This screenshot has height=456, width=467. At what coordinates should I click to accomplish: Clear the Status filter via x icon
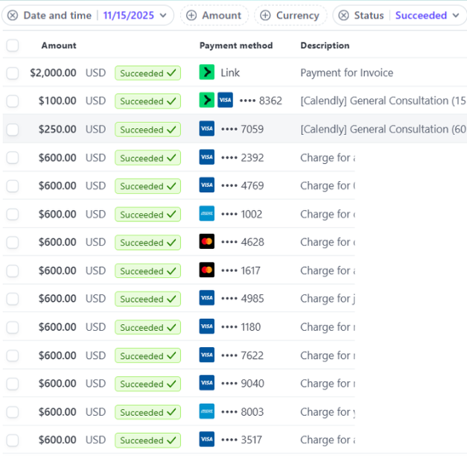tap(343, 15)
